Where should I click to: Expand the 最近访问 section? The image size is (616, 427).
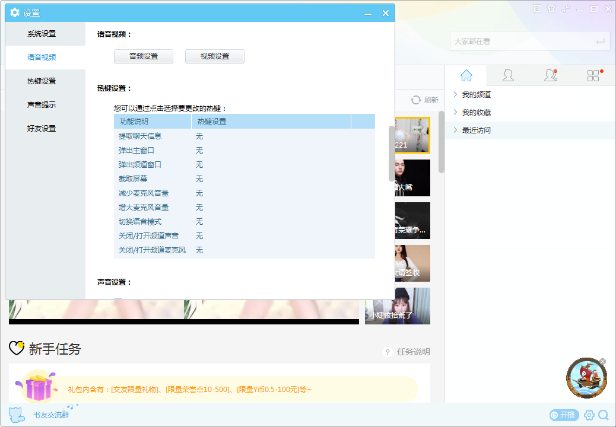[477, 129]
